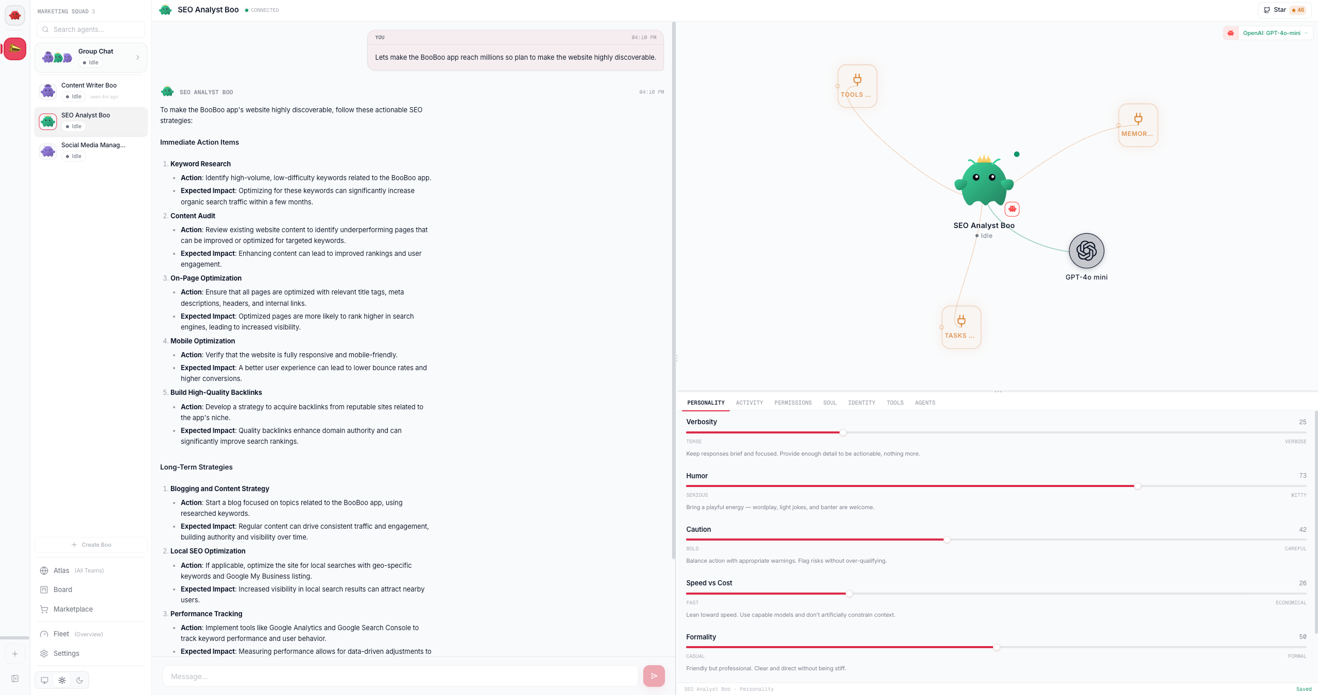
Task: Click the green SEO Analyst Boo message avatar
Action: click(167, 92)
